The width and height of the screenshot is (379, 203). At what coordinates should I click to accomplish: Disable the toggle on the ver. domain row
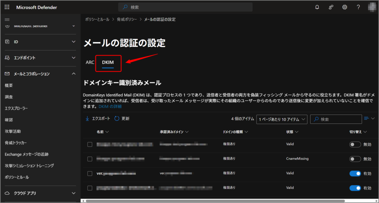(x=355, y=173)
